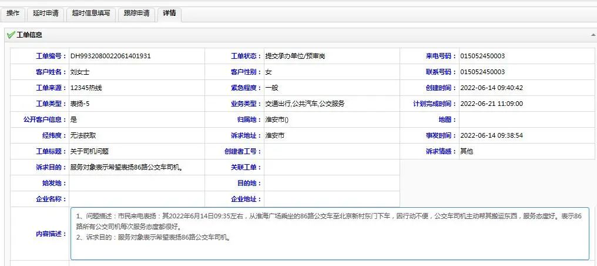Click the 工单状态 value 提交承办单位/预审岗
Screen dimensions: 597x266
coord(295,56)
